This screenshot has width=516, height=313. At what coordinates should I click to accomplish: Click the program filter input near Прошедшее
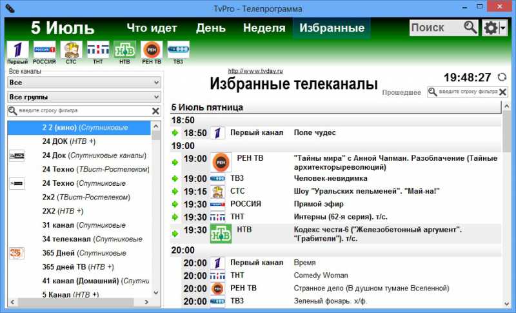468,92
